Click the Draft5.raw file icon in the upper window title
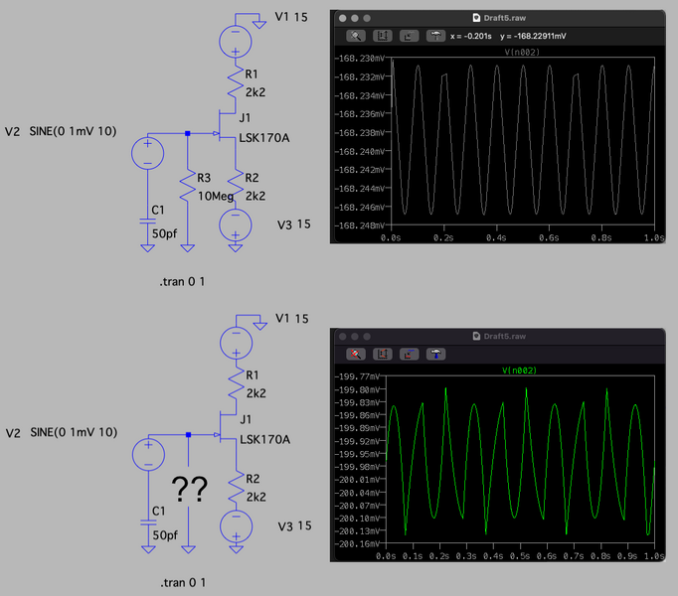This screenshot has width=678, height=596. 475,18
